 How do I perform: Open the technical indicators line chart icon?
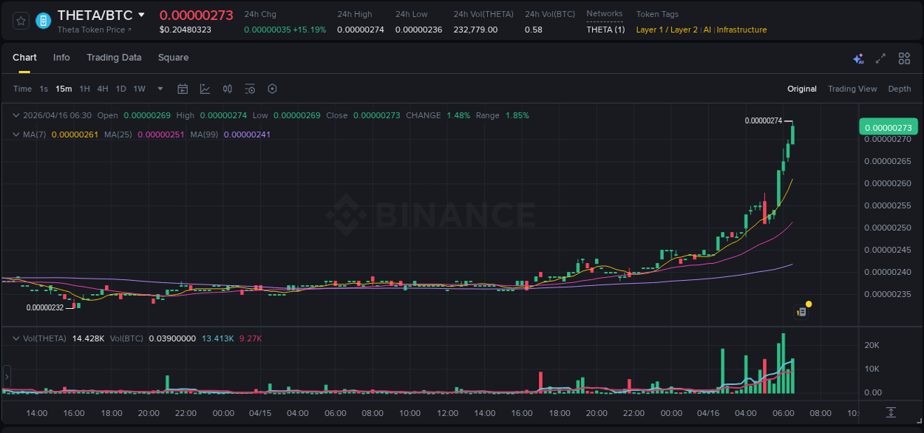pyautogui.click(x=205, y=89)
